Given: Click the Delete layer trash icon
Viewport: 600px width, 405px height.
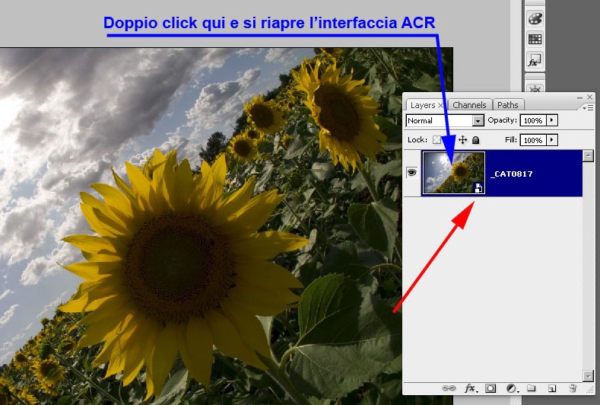Looking at the screenshot, I should click(573, 388).
